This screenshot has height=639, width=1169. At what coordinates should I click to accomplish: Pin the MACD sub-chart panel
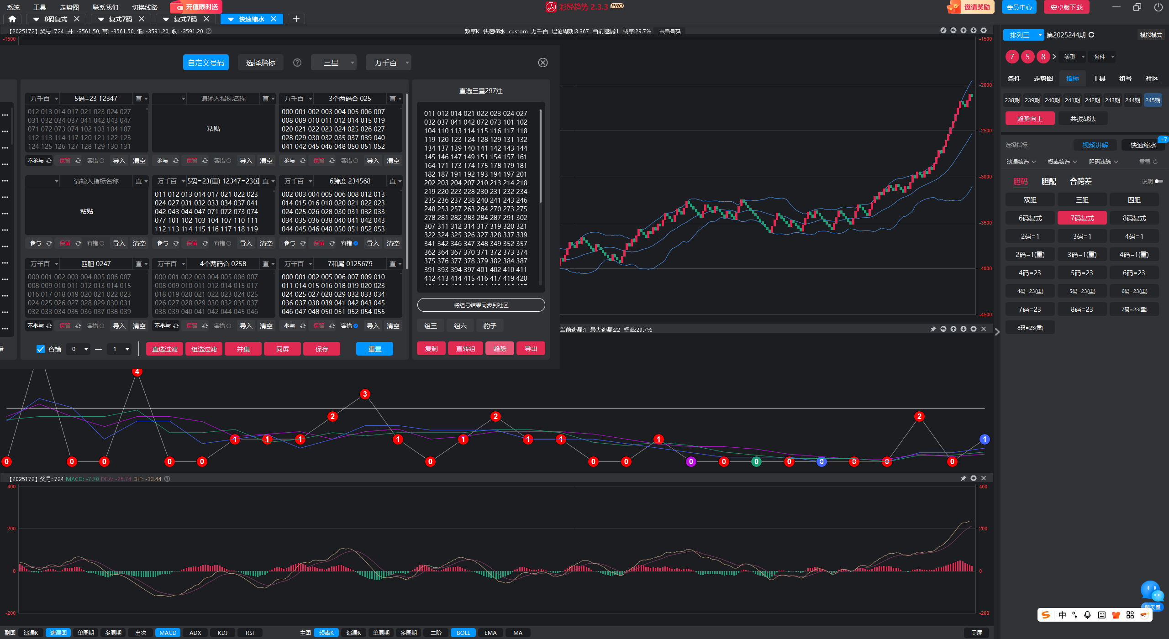964,478
